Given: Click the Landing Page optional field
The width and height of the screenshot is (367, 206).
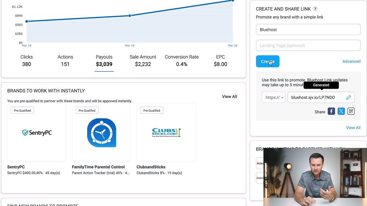Looking at the screenshot, I should click(x=308, y=45).
